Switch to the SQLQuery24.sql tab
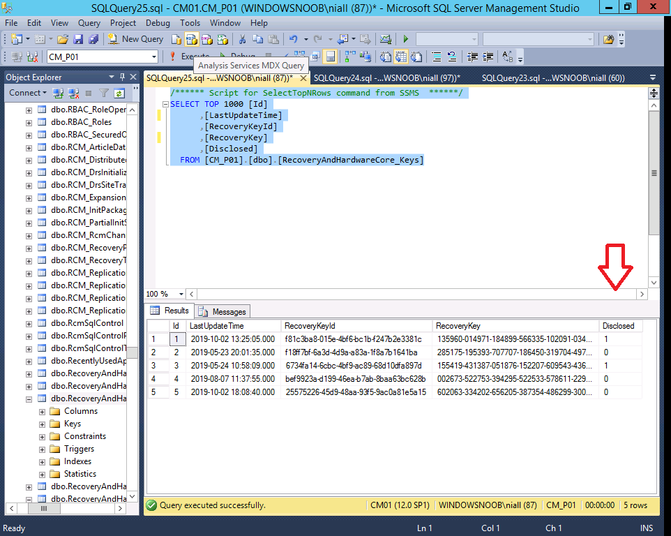671x536 pixels. pyautogui.click(x=387, y=78)
